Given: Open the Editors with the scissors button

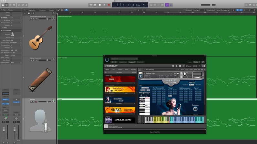Looking at the screenshot, I should click(26, 5).
